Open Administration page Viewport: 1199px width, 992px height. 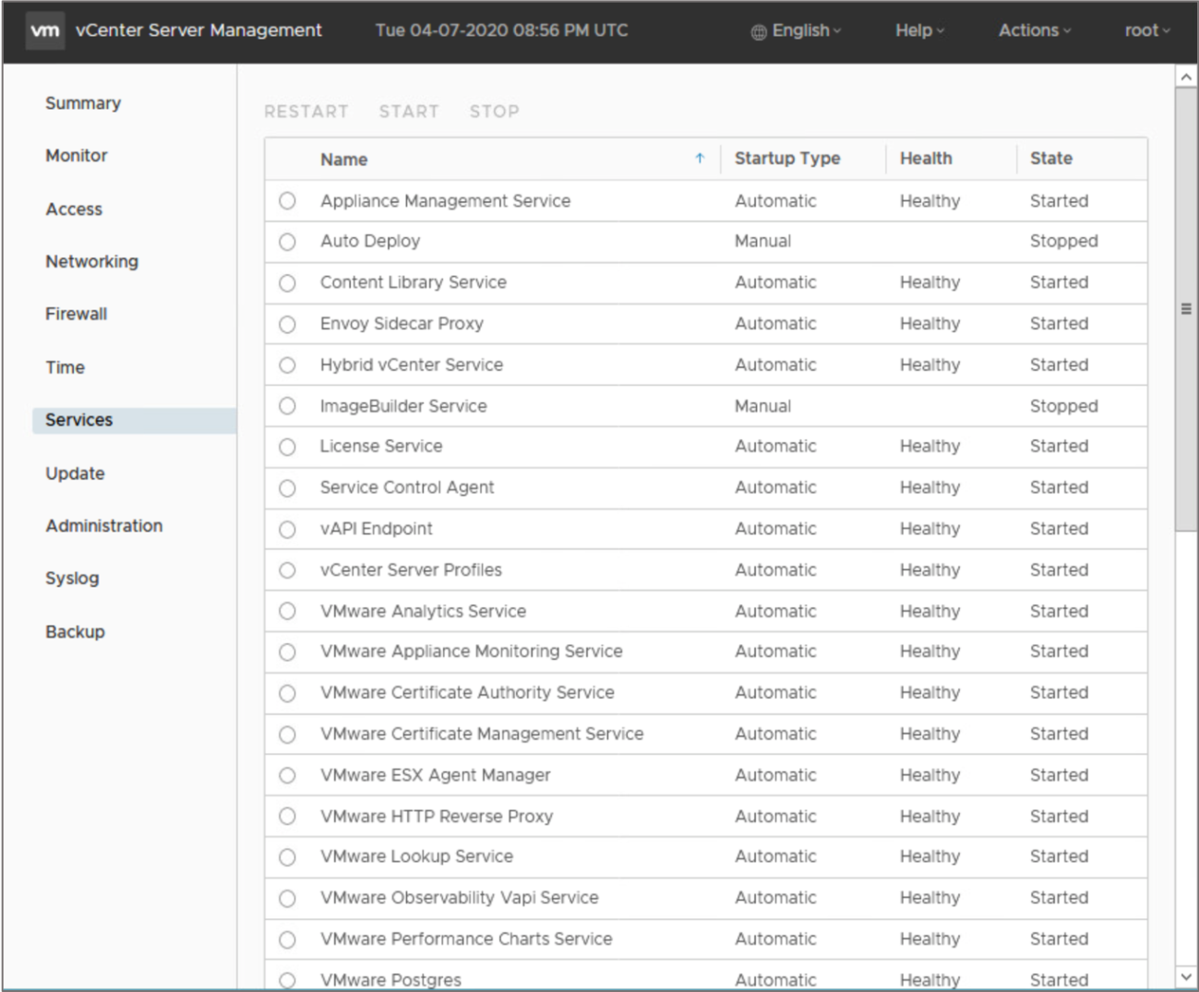click(x=104, y=526)
